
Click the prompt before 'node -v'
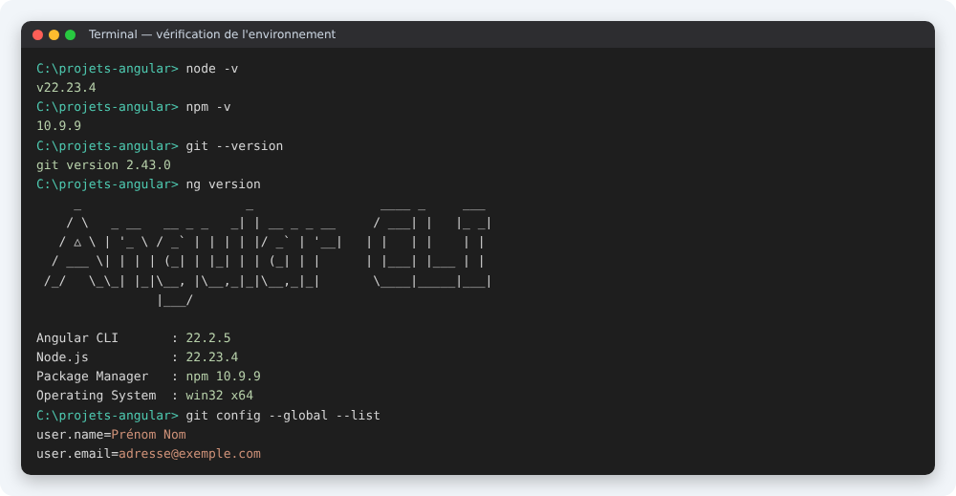(x=107, y=69)
